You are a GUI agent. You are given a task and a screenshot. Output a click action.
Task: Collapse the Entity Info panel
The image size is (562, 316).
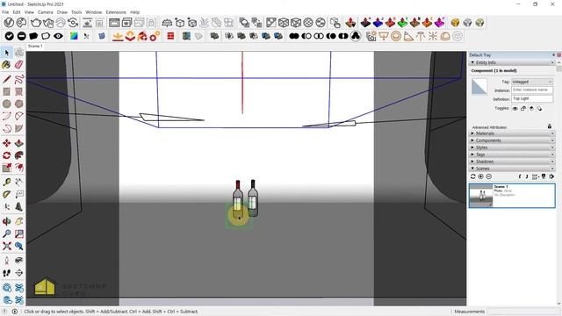pyautogui.click(x=512, y=62)
